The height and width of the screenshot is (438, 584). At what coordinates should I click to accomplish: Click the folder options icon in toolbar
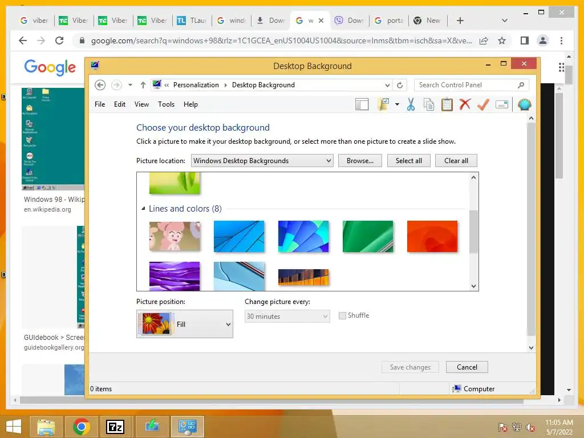[x=383, y=105]
